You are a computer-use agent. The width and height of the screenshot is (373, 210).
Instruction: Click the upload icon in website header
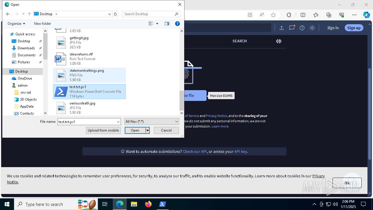[281, 28]
